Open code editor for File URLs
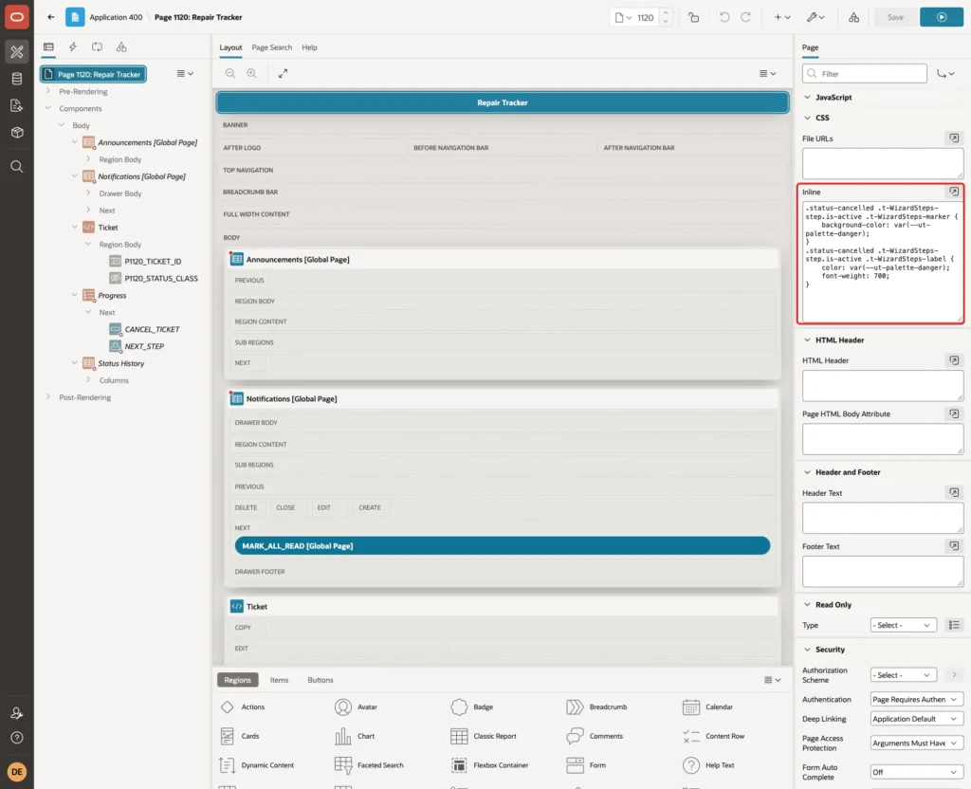The height and width of the screenshot is (789, 971). click(x=954, y=138)
